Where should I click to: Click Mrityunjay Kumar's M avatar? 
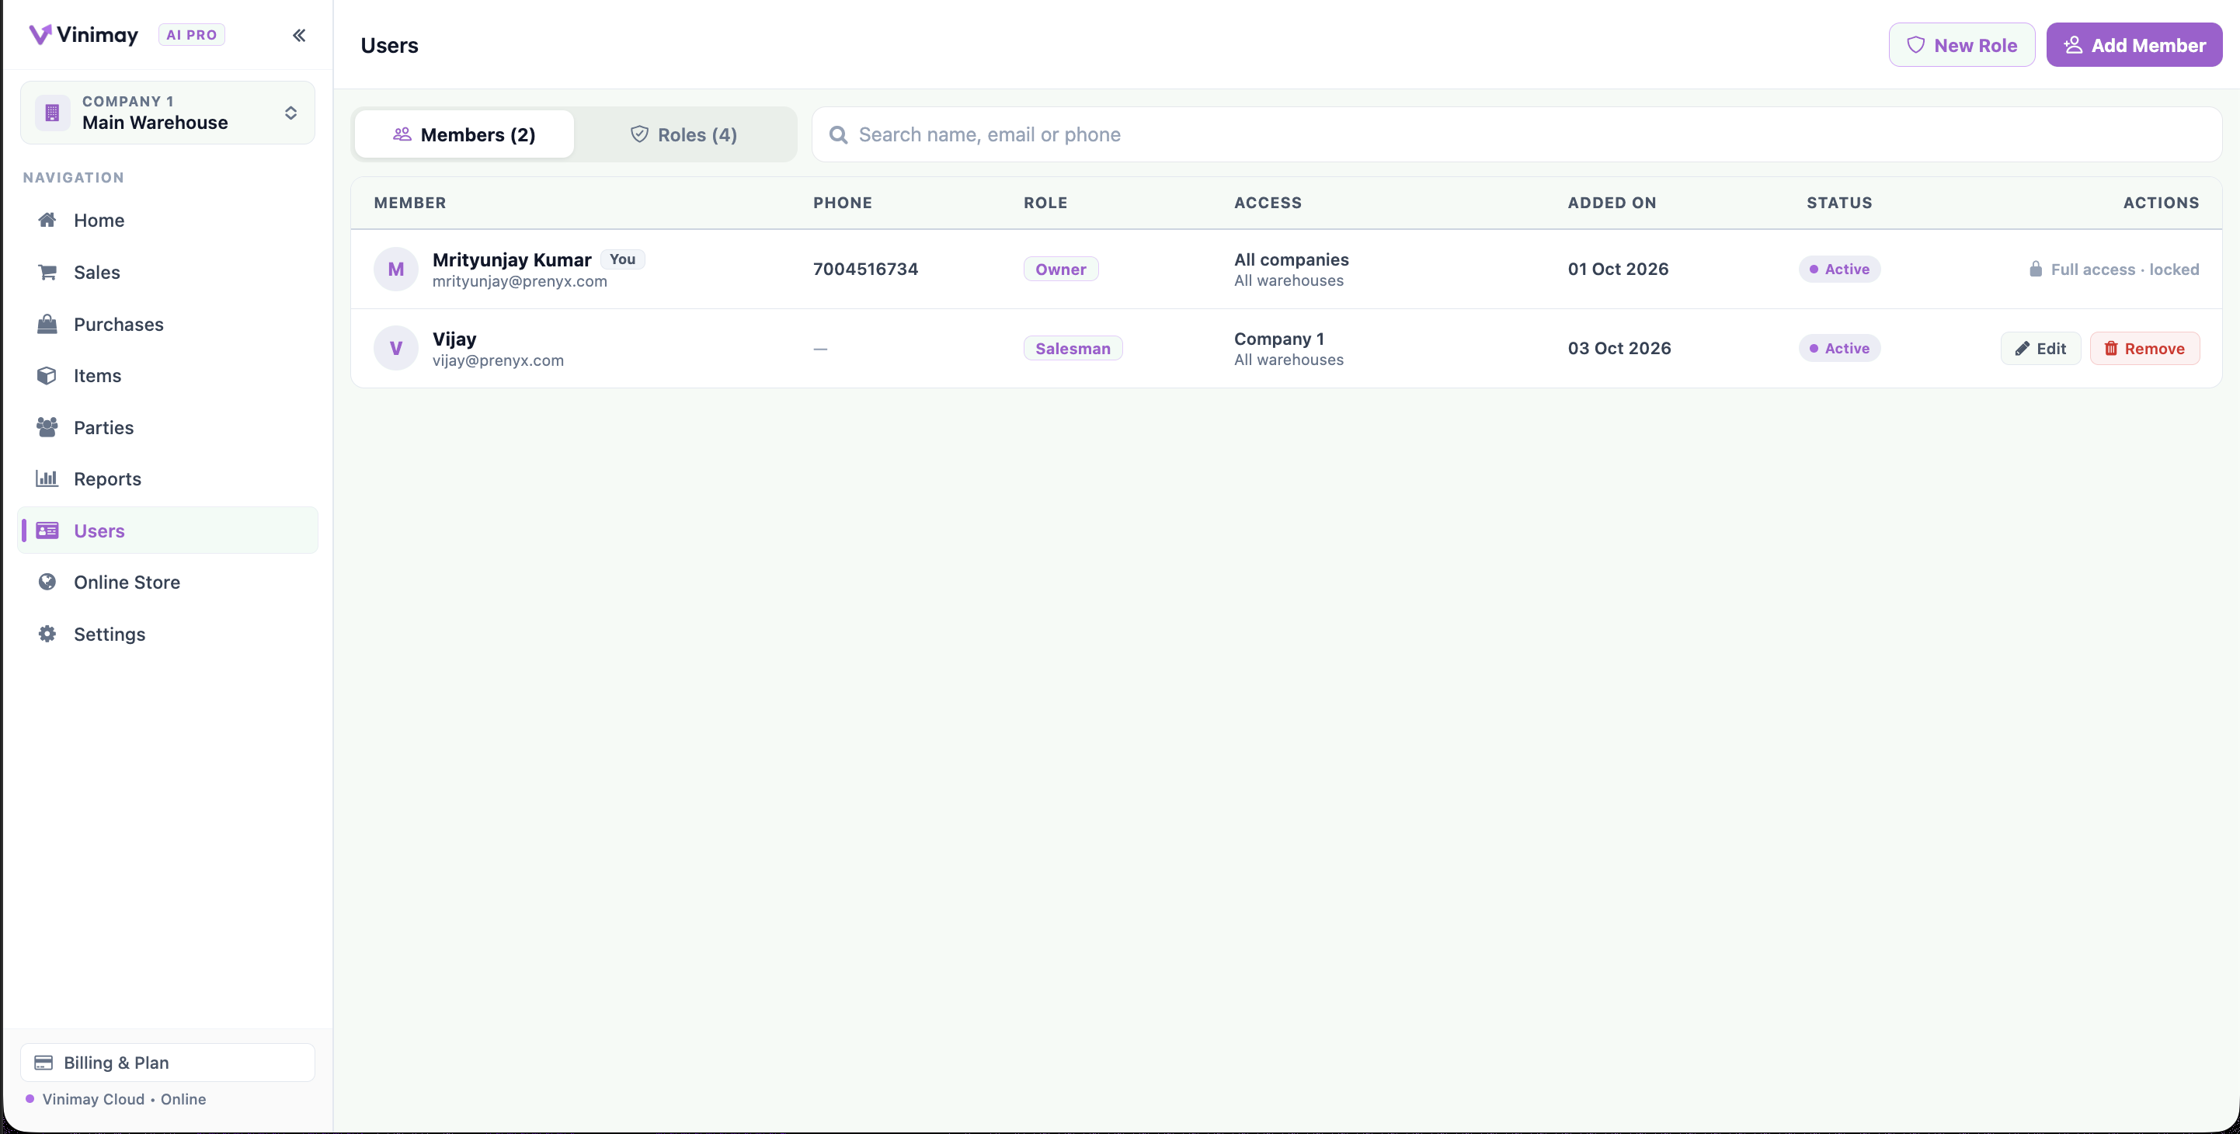click(395, 269)
